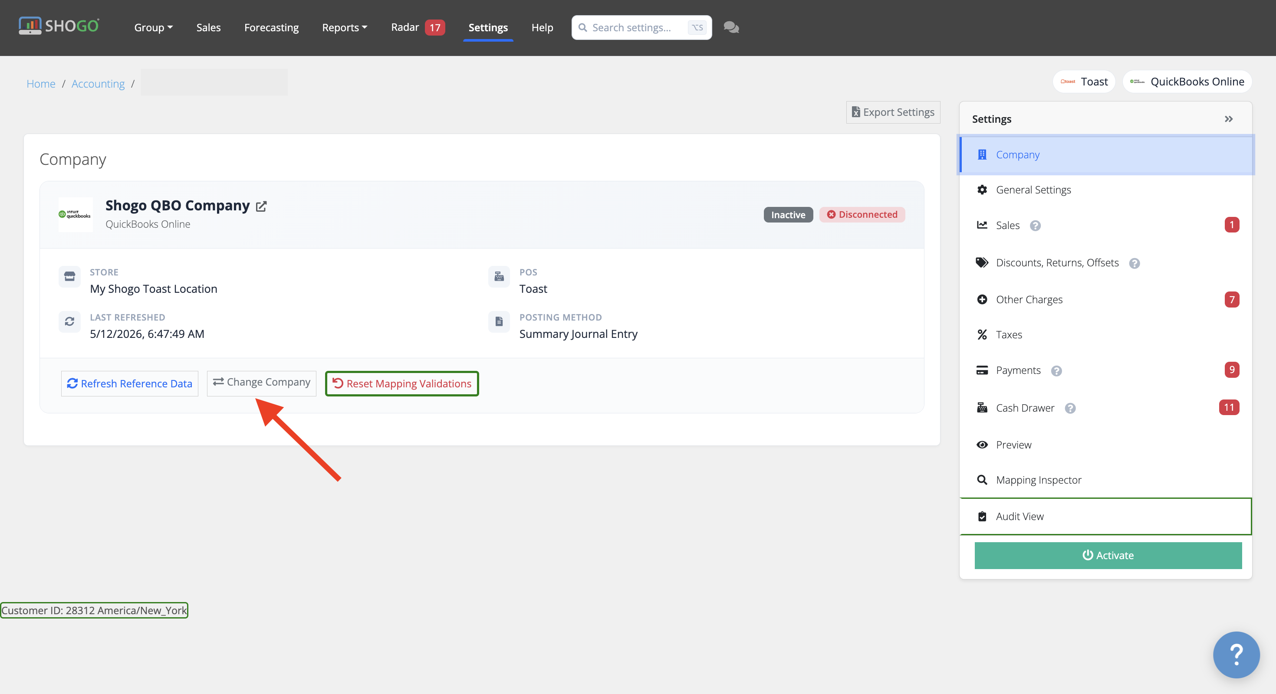Open Discounts, Returns, Offsets settings
The width and height of the screenshot is (1276, 694).
click(x=1105, y=263)
